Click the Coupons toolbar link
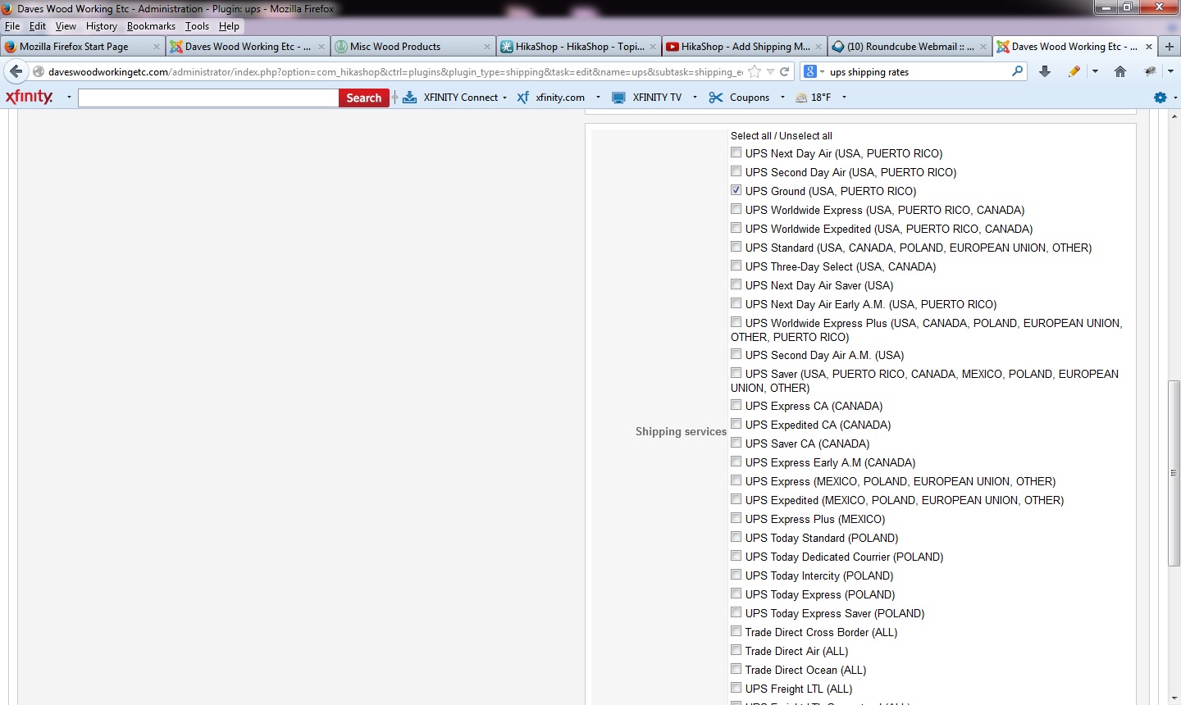1181x705 pixels. pos(750,98)
